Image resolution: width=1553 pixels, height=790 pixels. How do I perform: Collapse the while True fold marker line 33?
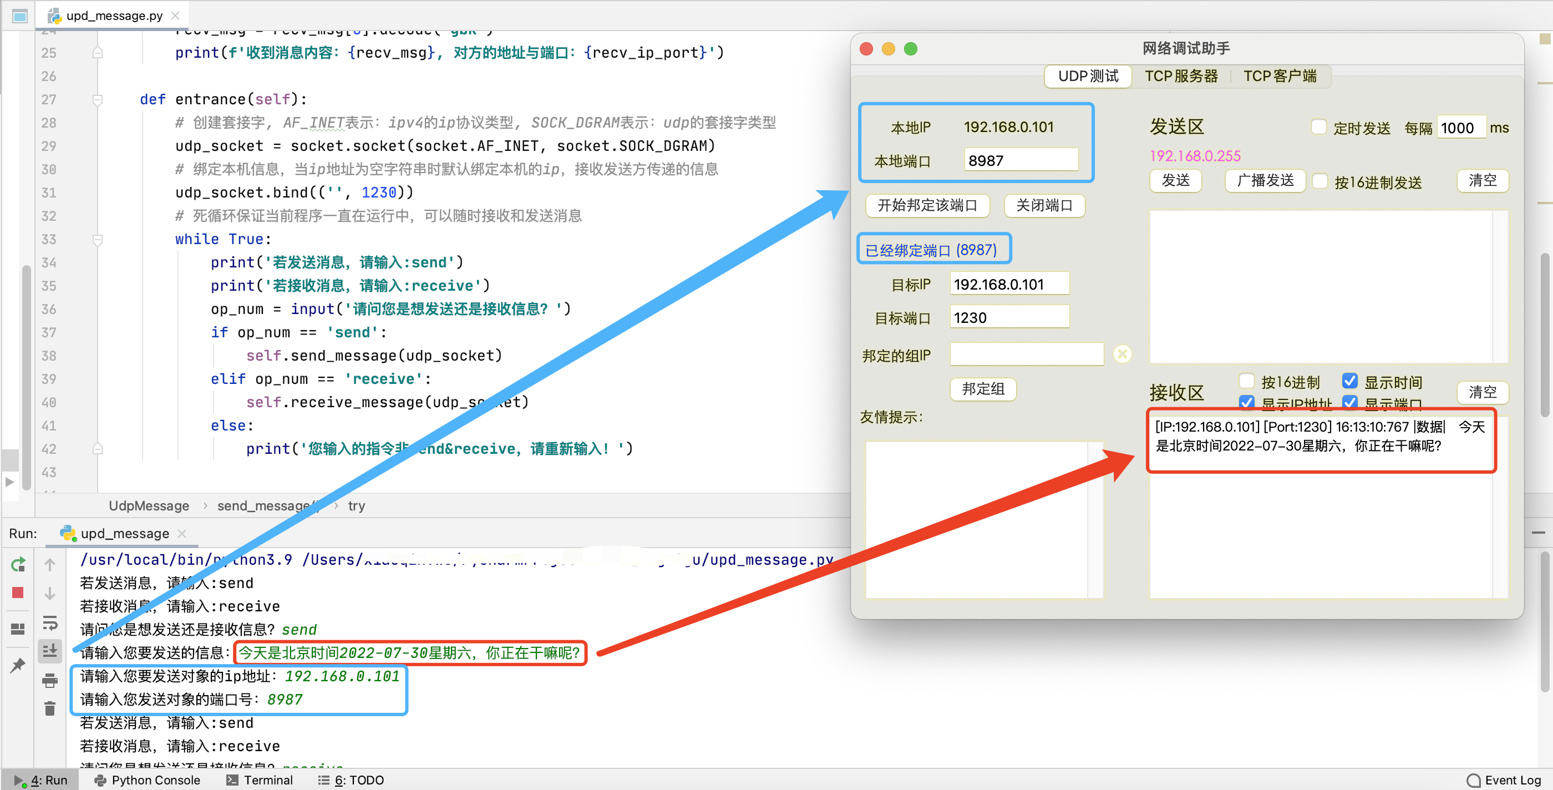coord(97,240)
